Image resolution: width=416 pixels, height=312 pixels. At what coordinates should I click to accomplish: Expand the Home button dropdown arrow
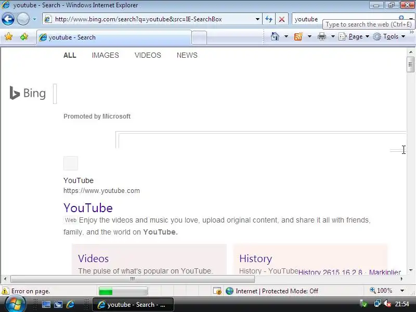point(286,36)
